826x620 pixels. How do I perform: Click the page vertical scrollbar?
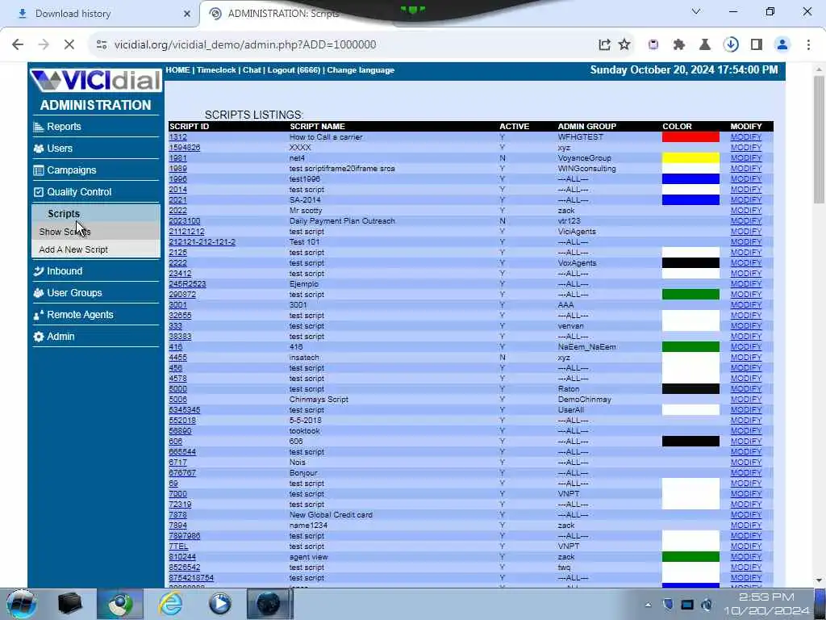[x=819, y=139]
